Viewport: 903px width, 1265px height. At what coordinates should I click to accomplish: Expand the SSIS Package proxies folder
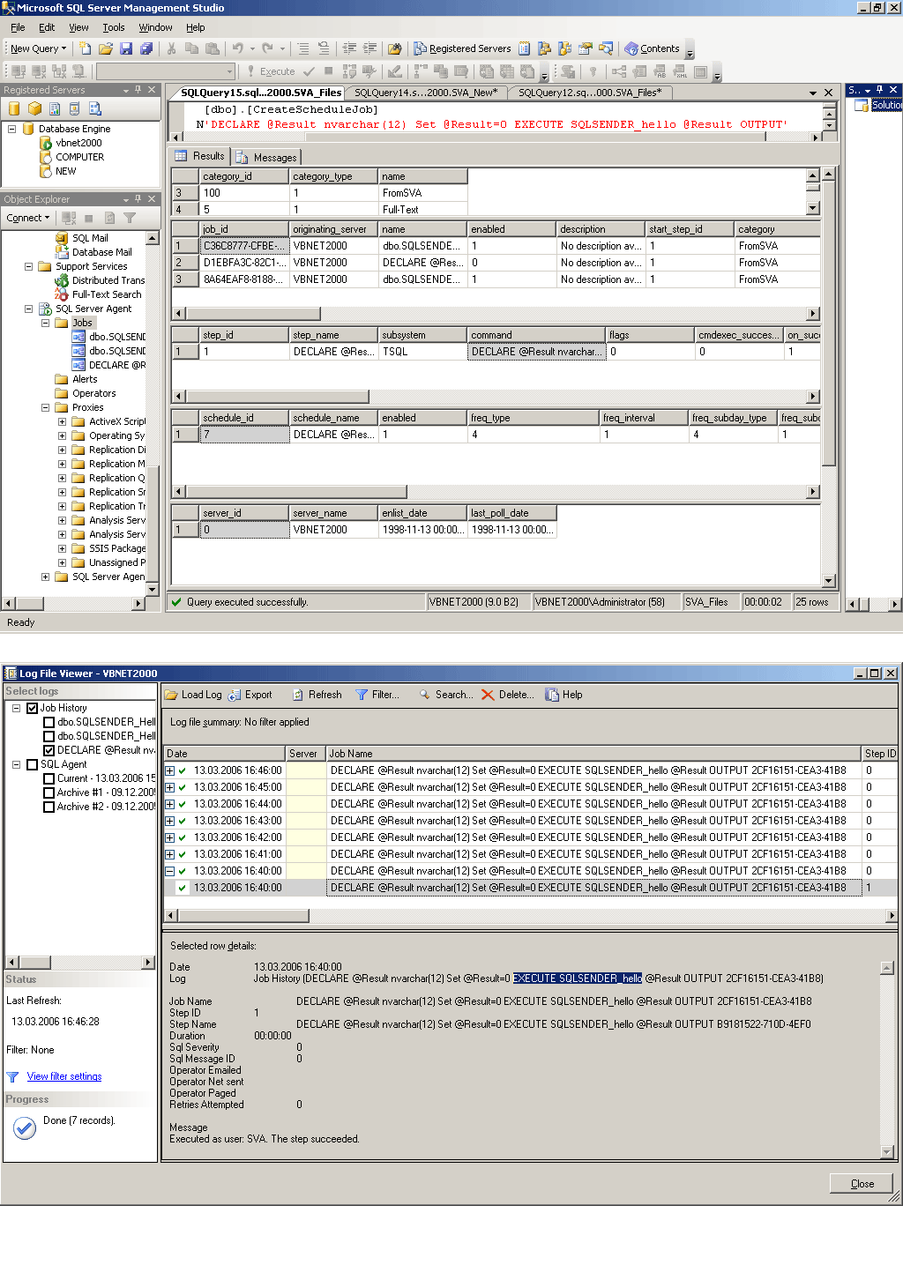click(x=62, y=548)
